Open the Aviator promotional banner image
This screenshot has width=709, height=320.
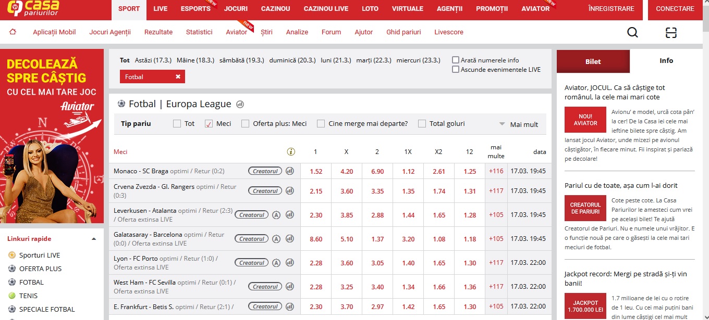pos(52,136)
